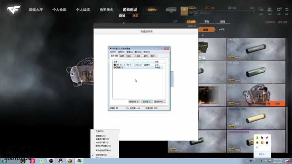This screenshot has height=164, width=292.
Task: Click the refresh currency arrows icon
Action: 251,8
